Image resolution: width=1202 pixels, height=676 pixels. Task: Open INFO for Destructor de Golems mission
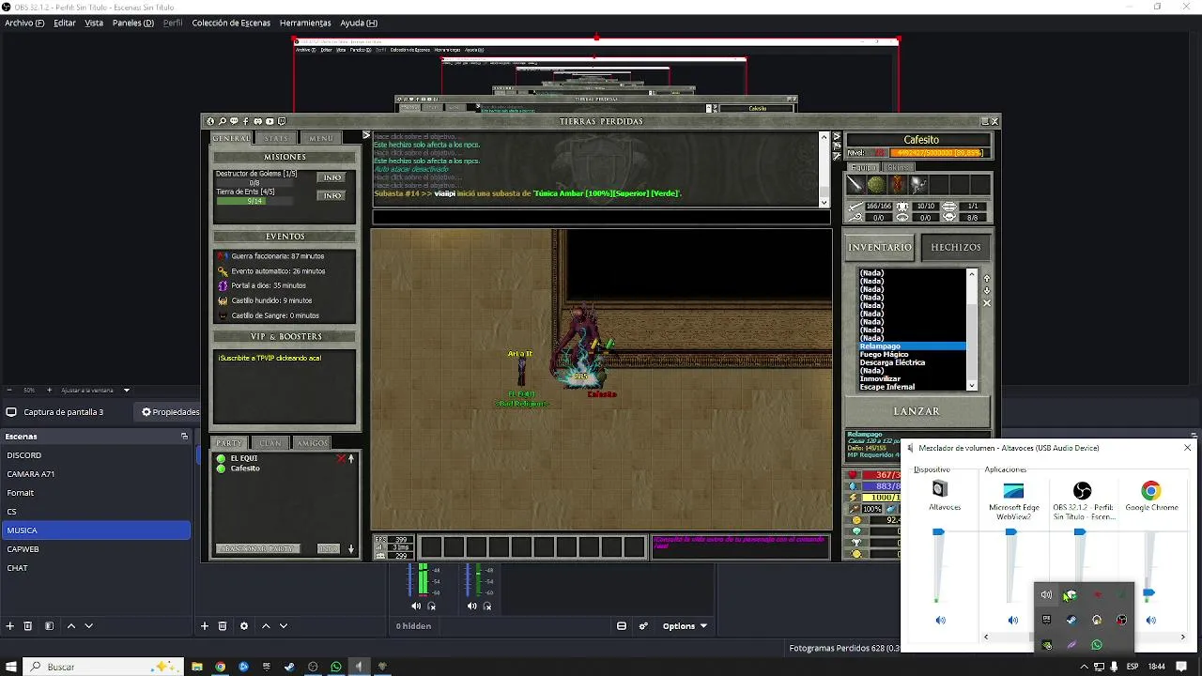[x=332, y=177]
